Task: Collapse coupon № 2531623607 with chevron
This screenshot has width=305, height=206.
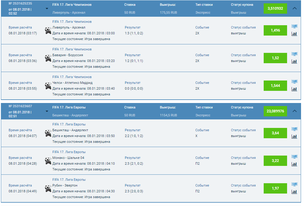Action: pyautogui.click(x=294, y=111)
